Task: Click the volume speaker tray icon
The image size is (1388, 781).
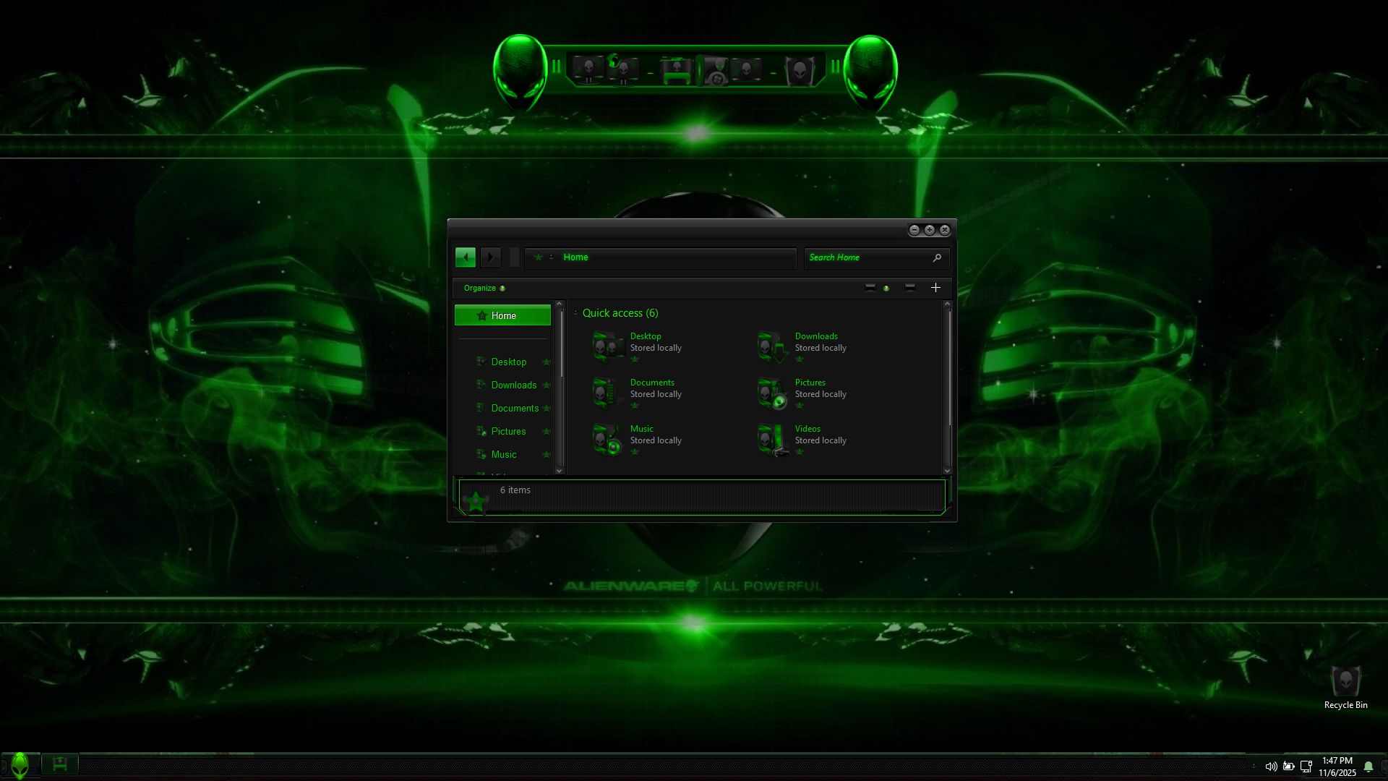Action: 1270,767
